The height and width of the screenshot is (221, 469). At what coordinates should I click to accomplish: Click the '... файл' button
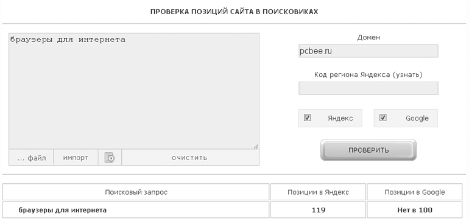point(31,157)
